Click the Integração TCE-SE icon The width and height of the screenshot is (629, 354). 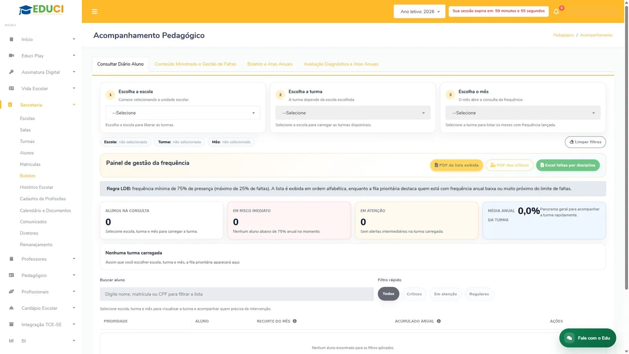coord(11,324)
